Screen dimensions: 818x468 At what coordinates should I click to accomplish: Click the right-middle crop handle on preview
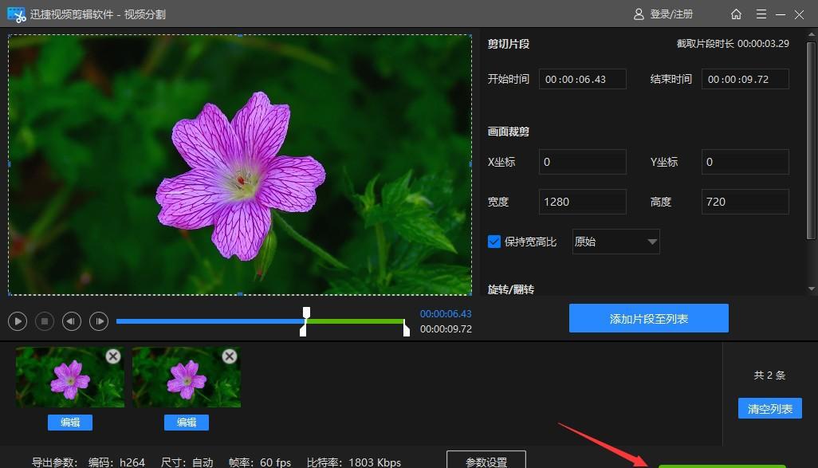click(x=471, y=164)
